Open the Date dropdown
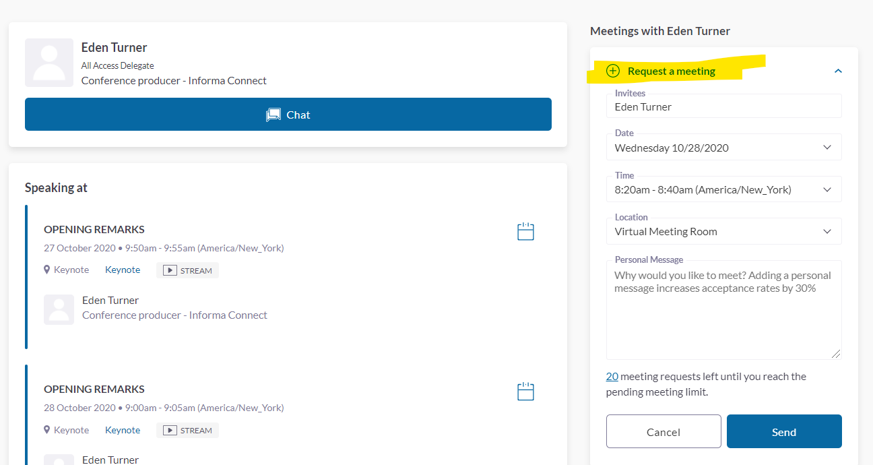The height and width of the screenshot is (465, 873). (723, 148)
